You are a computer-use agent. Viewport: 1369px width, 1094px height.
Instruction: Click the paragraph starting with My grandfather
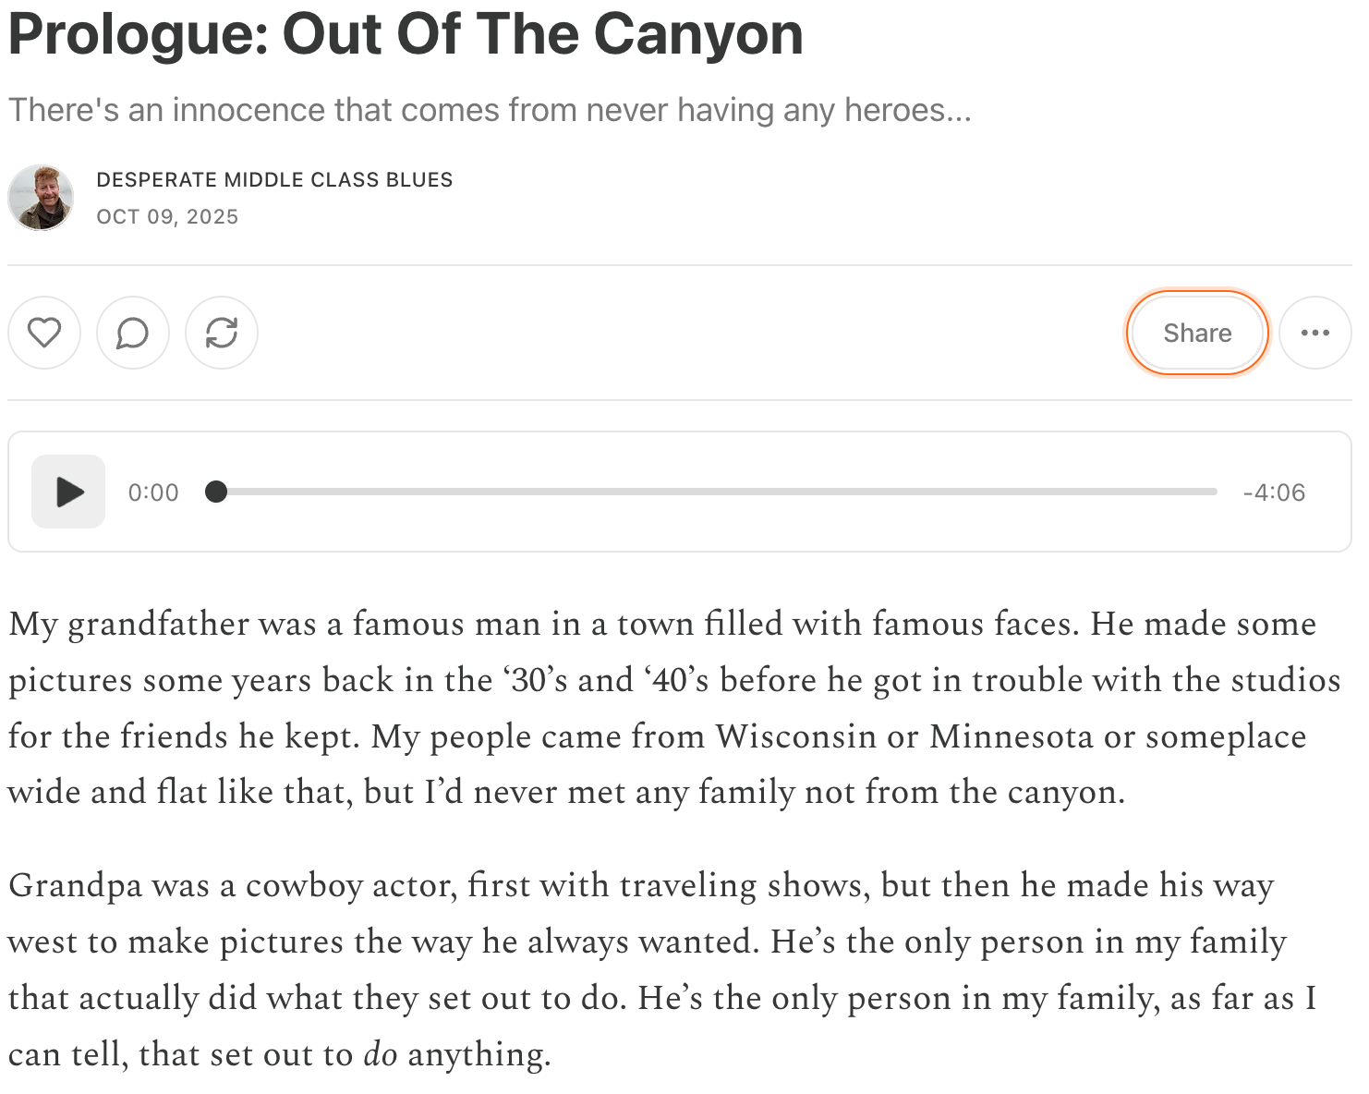coord(674,708)
